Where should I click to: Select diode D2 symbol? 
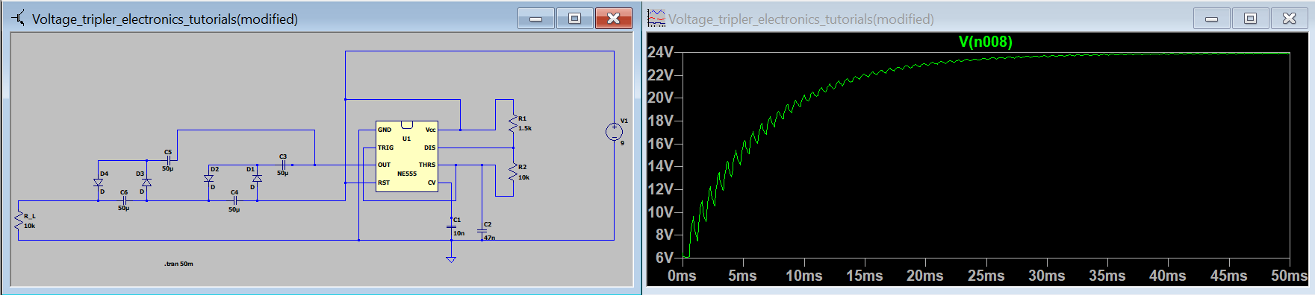(209, 179)
